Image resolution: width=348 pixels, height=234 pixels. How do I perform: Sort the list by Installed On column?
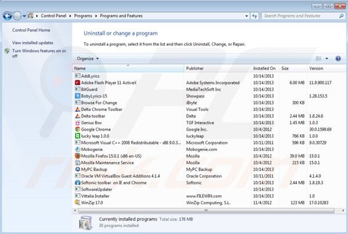[x=265, y=69]
